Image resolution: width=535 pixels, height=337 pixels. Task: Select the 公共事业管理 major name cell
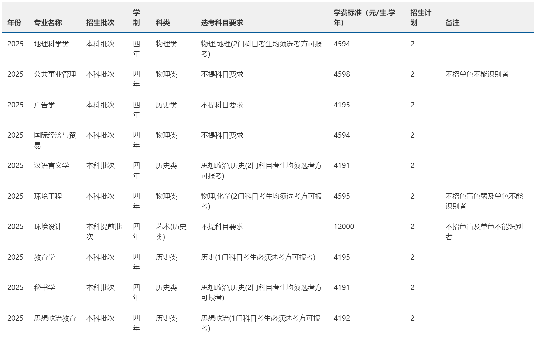(x=55, y=74)
